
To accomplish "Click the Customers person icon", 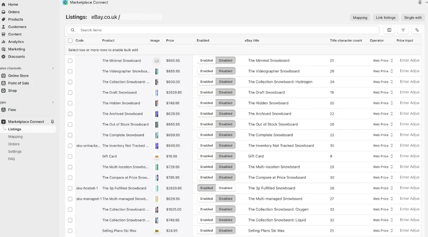I will (3, 27).
